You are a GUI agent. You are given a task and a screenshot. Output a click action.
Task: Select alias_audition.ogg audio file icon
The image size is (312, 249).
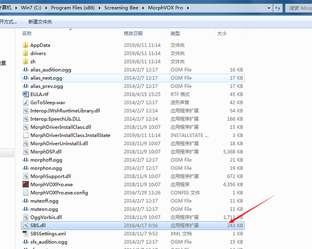point(25,70)
